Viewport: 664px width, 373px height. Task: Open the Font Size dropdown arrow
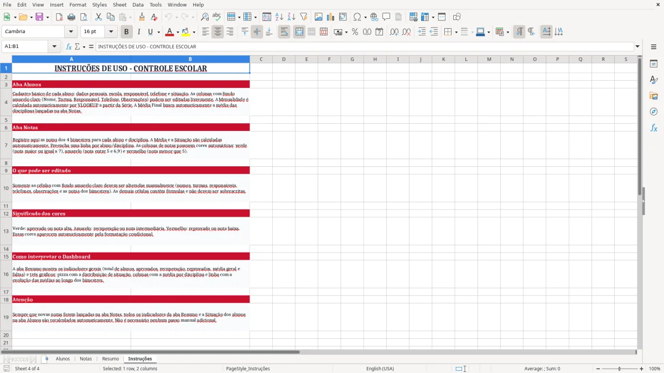(x=111, y=32)
